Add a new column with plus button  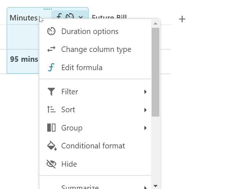tap(182, 19)
